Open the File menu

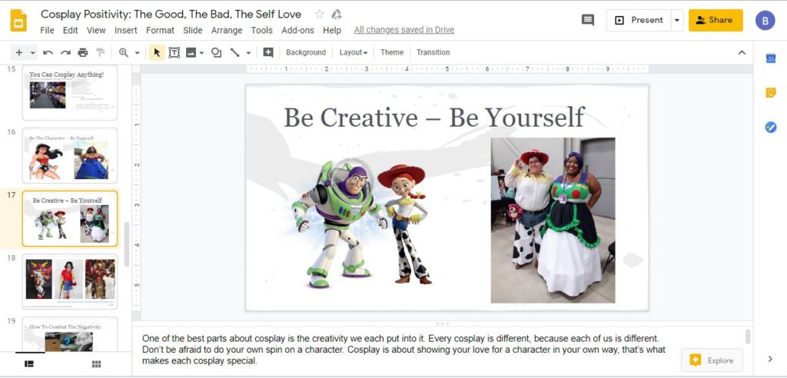[x=47, y=30]
